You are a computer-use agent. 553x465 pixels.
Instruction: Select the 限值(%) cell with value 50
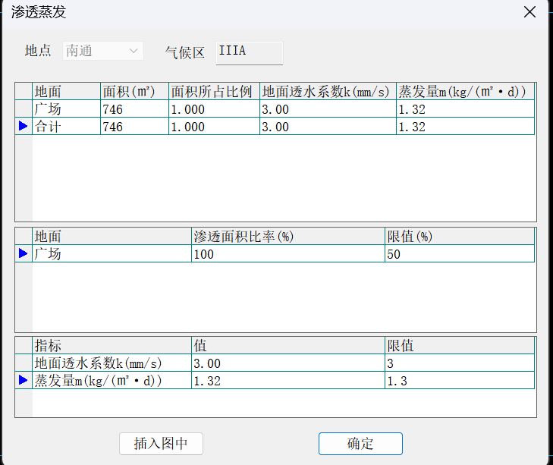[459, 254]
